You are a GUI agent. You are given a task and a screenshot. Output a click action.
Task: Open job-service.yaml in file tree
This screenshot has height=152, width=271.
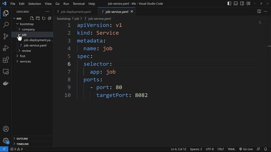tap(35, 45)
